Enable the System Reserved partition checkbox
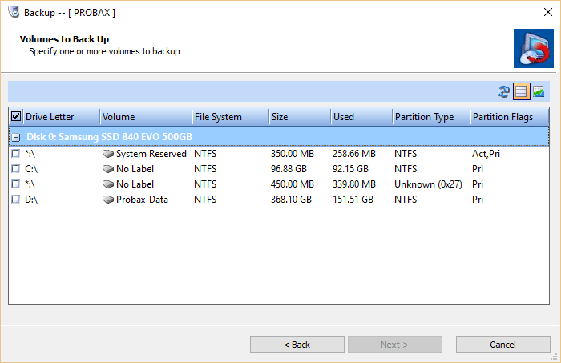561x363 pixels. click(16, 154)
